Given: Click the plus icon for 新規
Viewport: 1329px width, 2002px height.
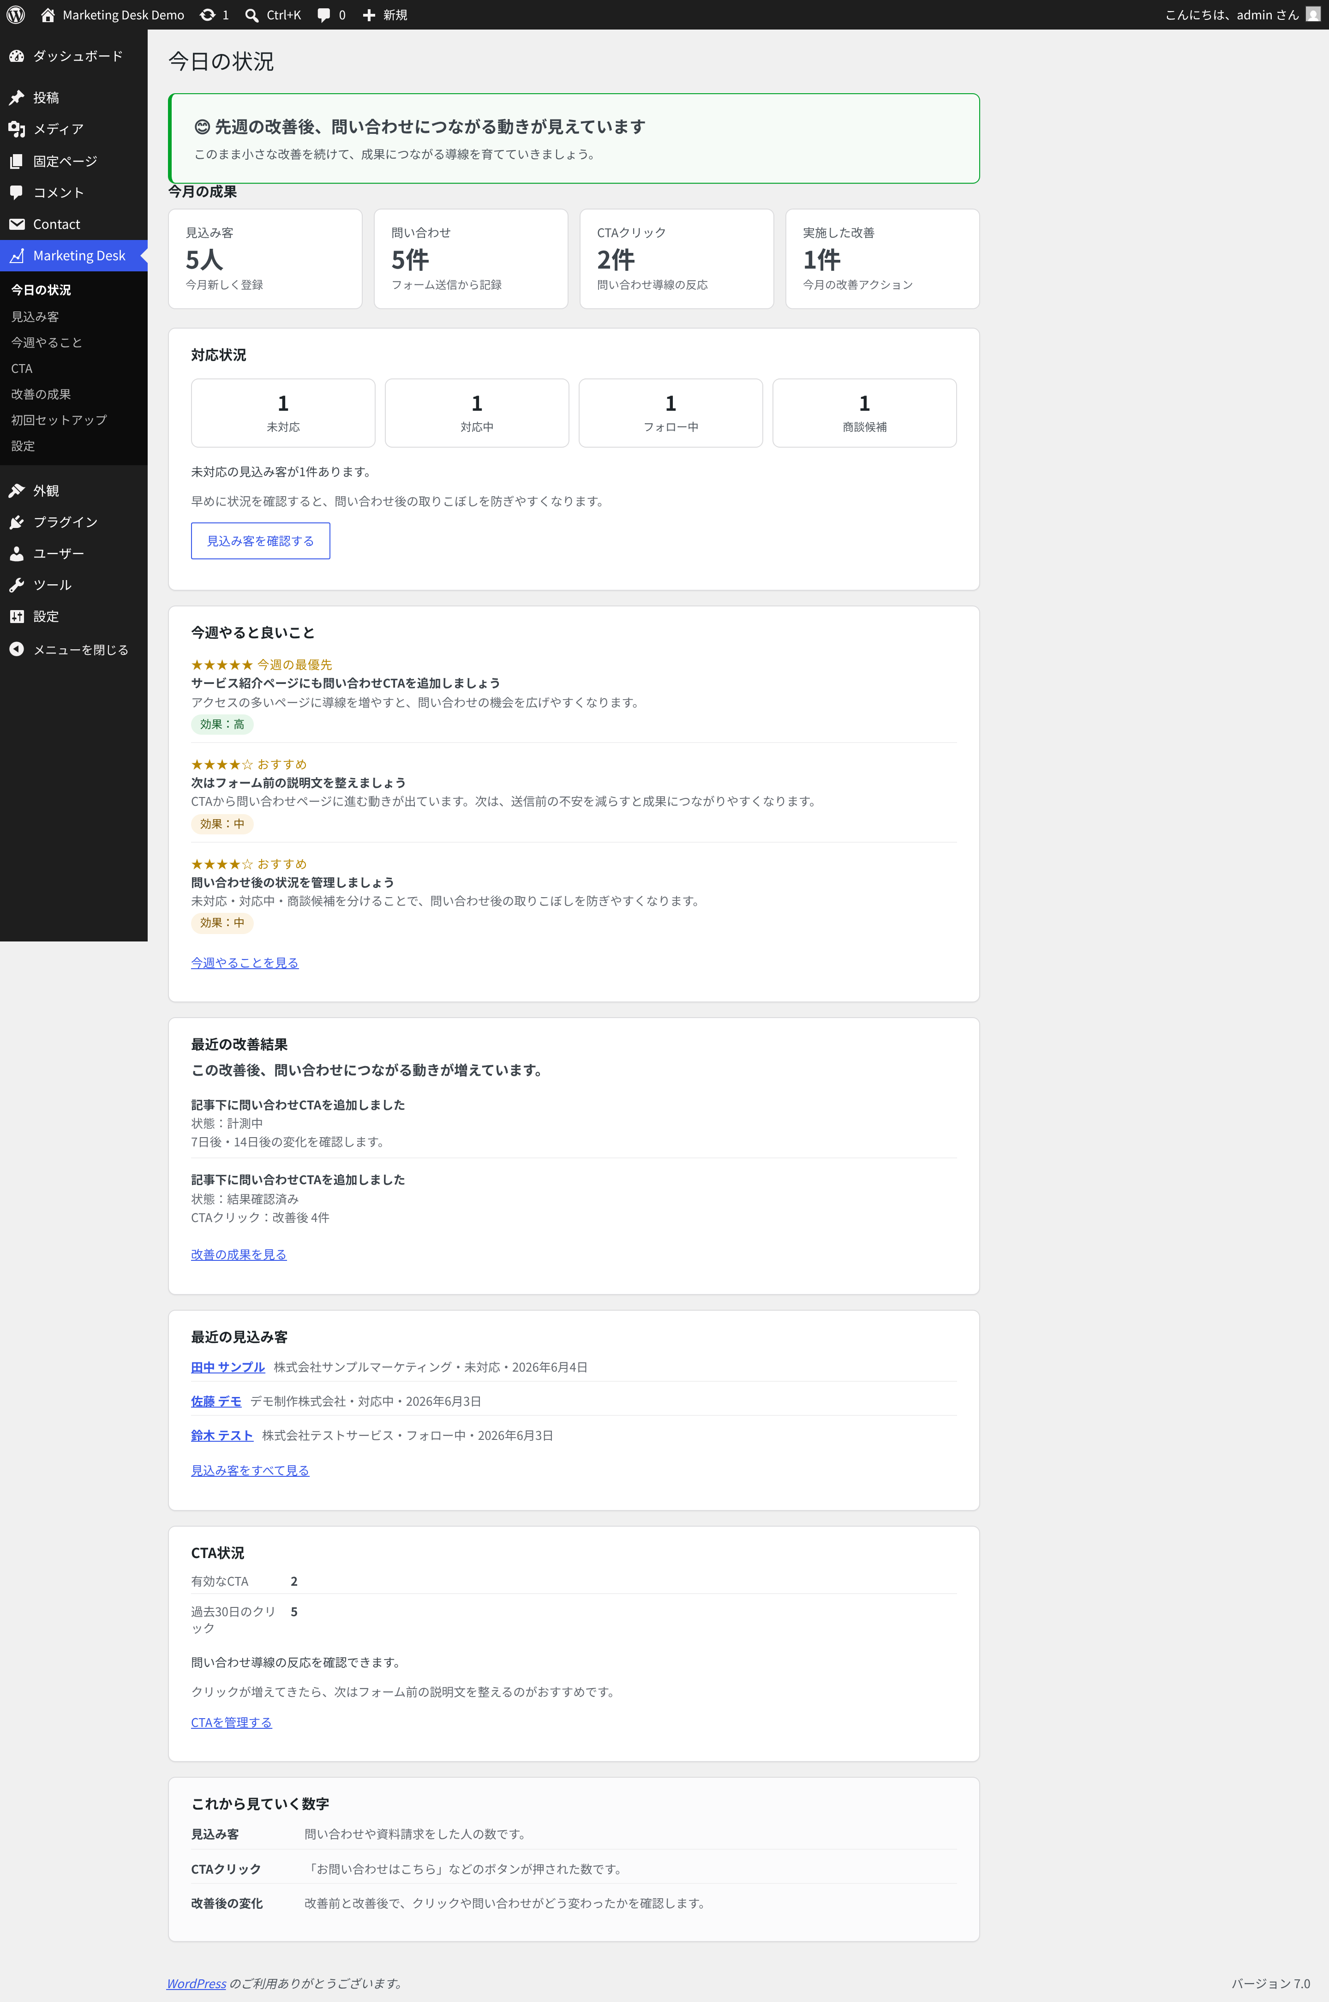Looking at the screenshot, I should (x=369, y=14).
